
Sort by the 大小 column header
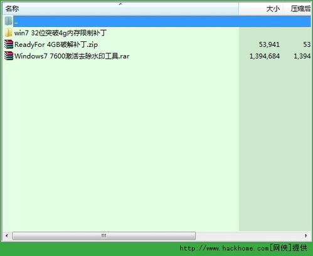click(261, 9)
